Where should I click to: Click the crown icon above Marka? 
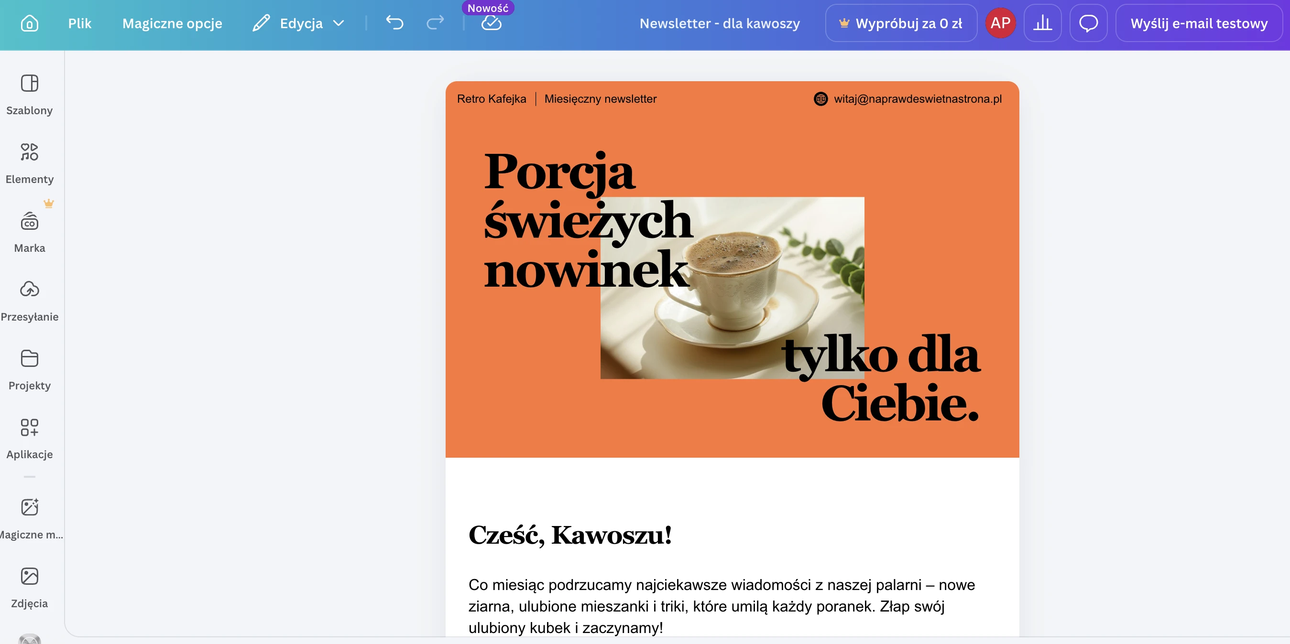point(49,203)
